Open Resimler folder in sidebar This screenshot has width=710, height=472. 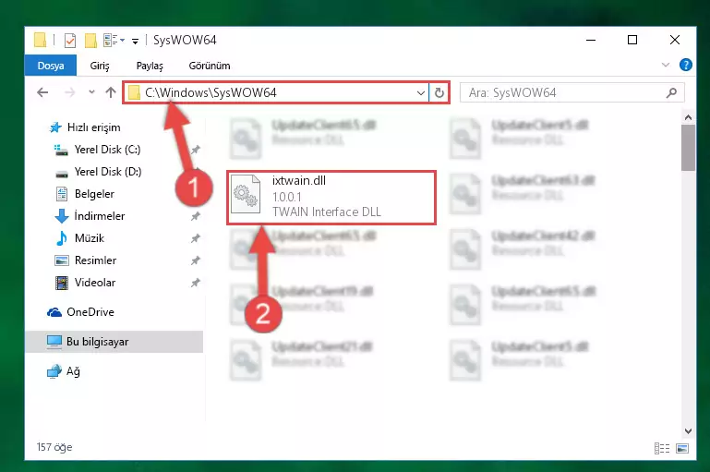click(x=85, y=260)
